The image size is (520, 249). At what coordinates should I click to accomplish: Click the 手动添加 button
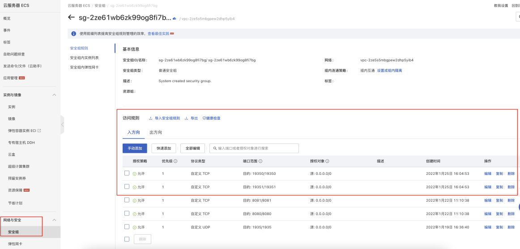(135, 148)
